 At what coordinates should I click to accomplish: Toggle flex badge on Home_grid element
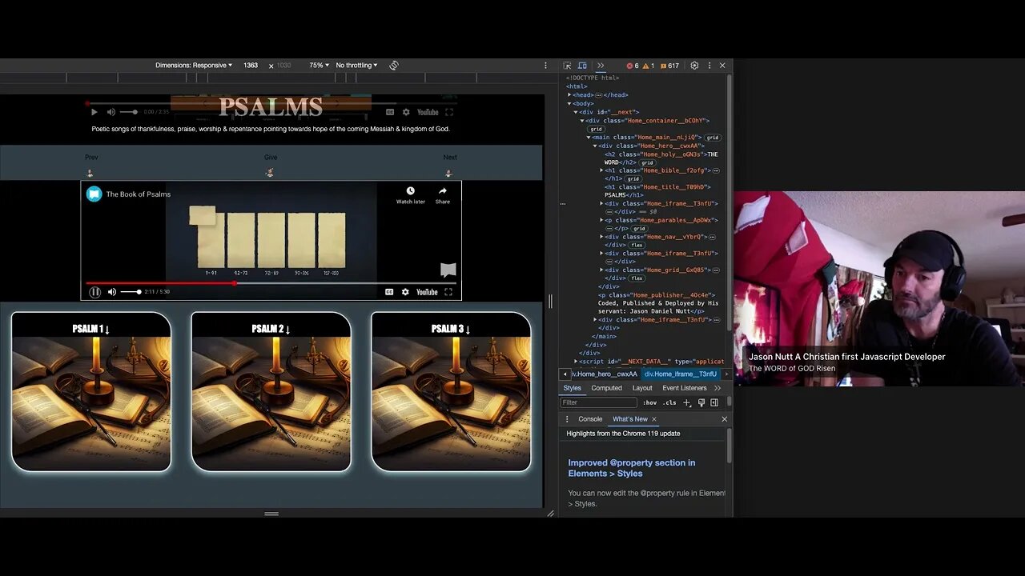click(637, 278)
